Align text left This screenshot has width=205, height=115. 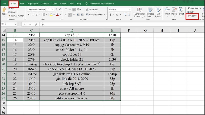pyautogui.click(x=66, y=15)
